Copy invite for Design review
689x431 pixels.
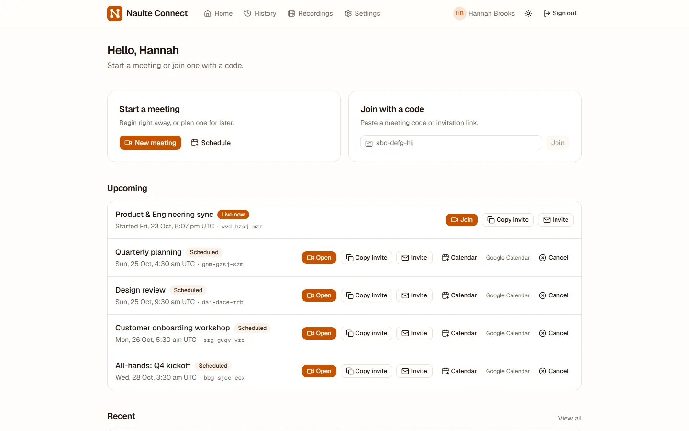pos(367,295)
